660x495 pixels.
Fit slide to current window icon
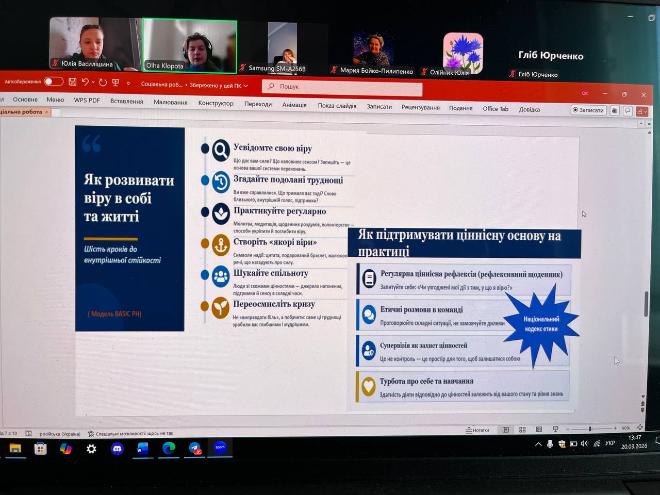click(640, 427)
